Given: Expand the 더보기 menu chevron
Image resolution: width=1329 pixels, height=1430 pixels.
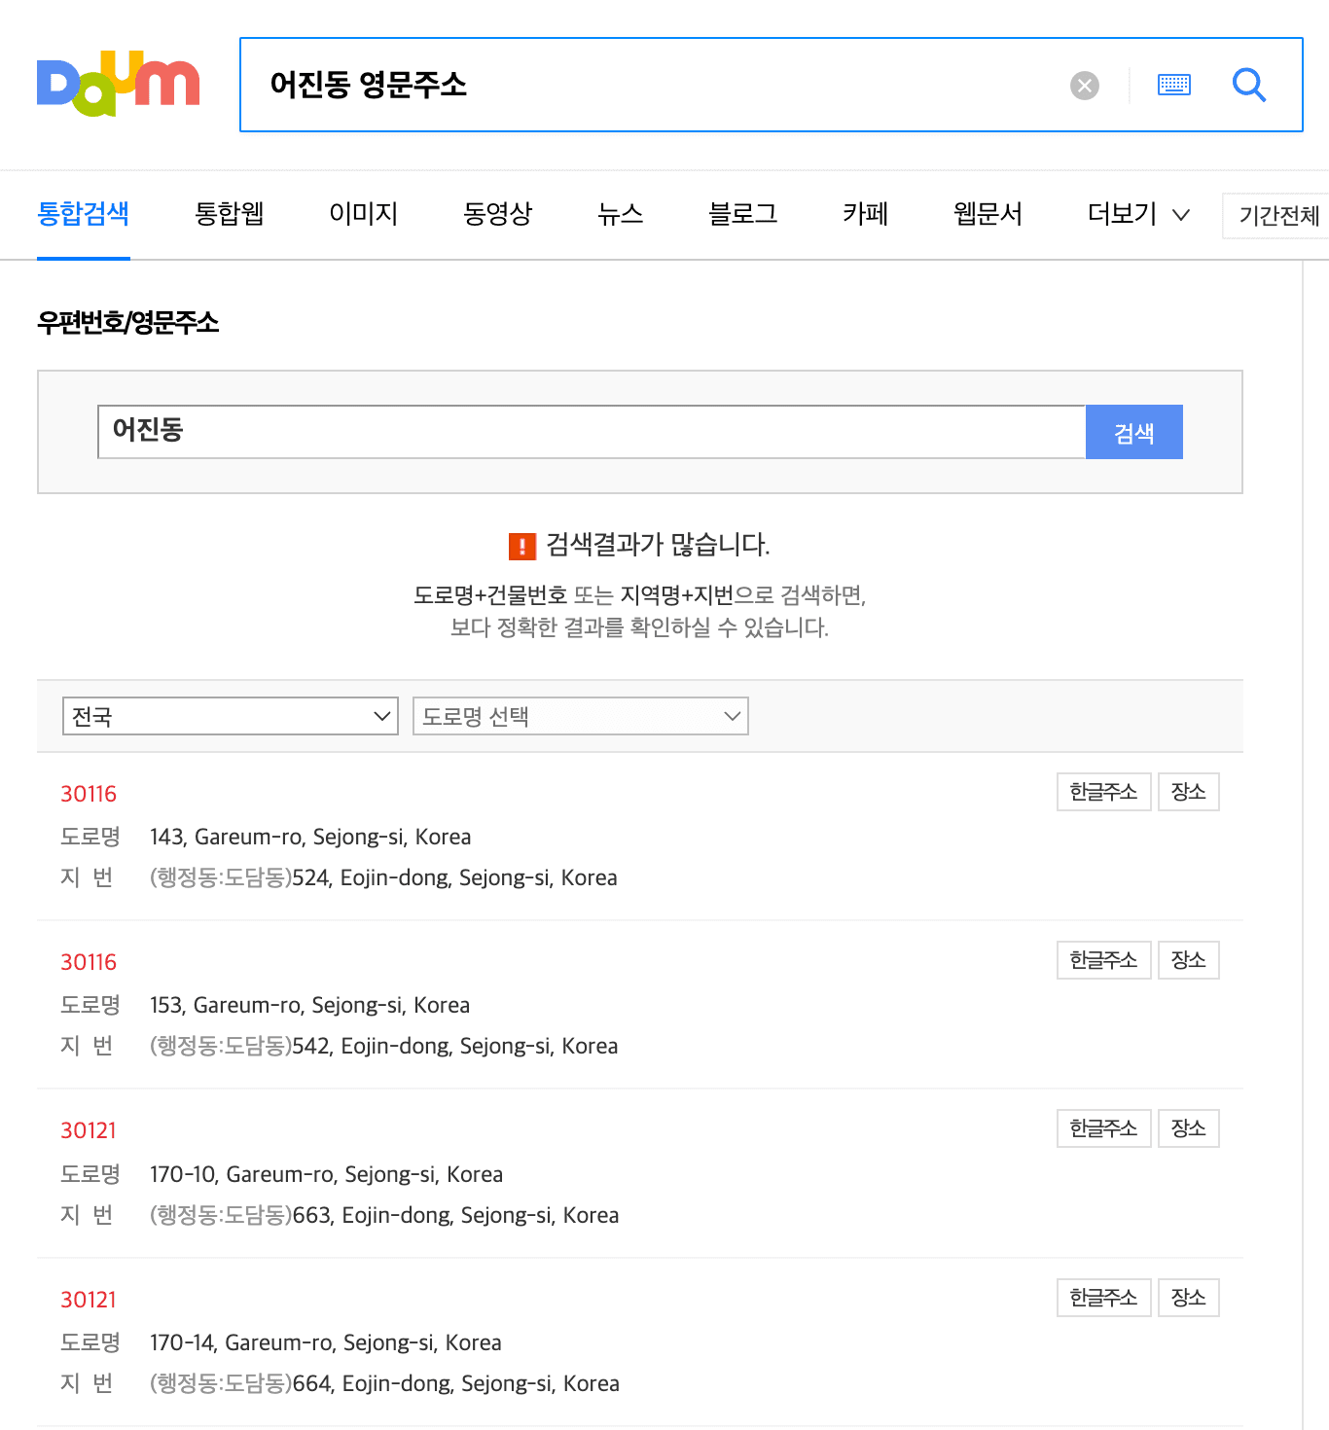Looking at the screenshot, I should click(x=1182, y=216).
